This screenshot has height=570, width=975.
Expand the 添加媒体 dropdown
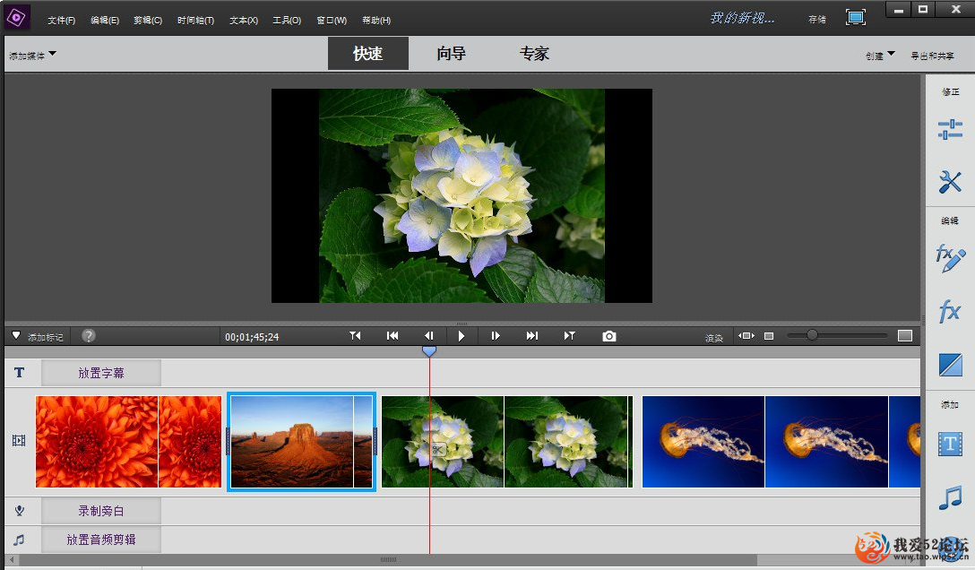32,56
